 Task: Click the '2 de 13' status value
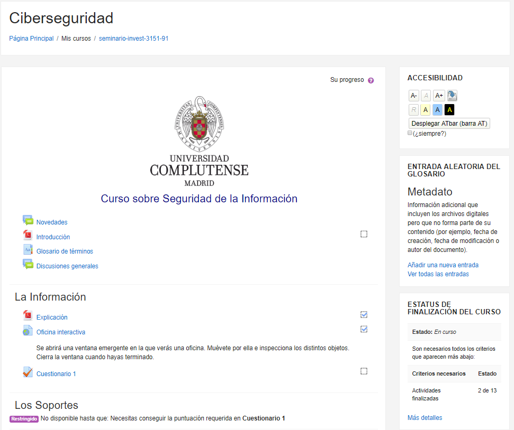(x=487, y=390)
